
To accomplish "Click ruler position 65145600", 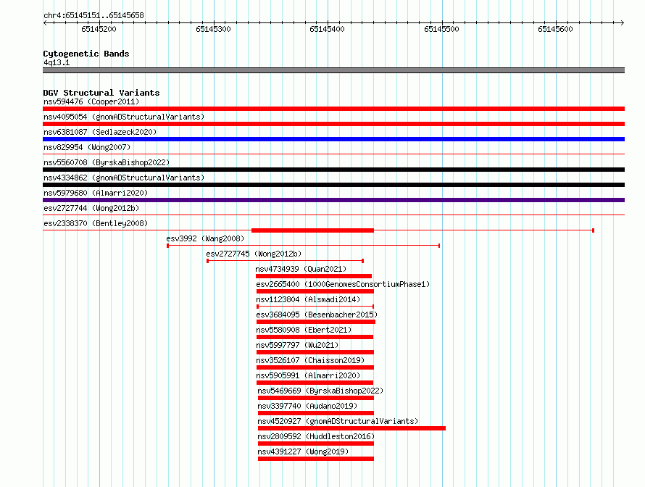I will tap(555, 29).
